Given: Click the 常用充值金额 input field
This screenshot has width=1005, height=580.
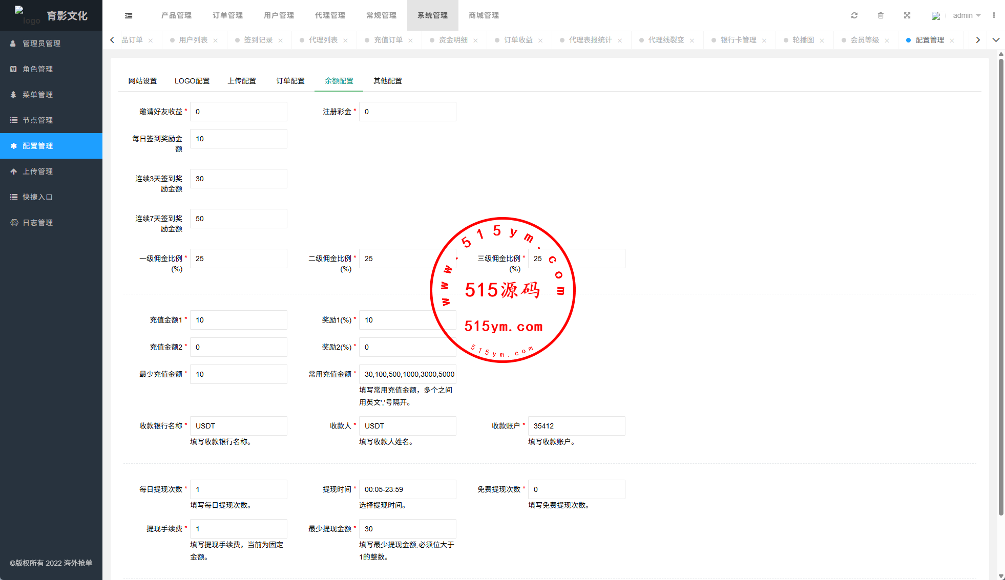Looking at the screenshot, I should [x=407, y=374].
